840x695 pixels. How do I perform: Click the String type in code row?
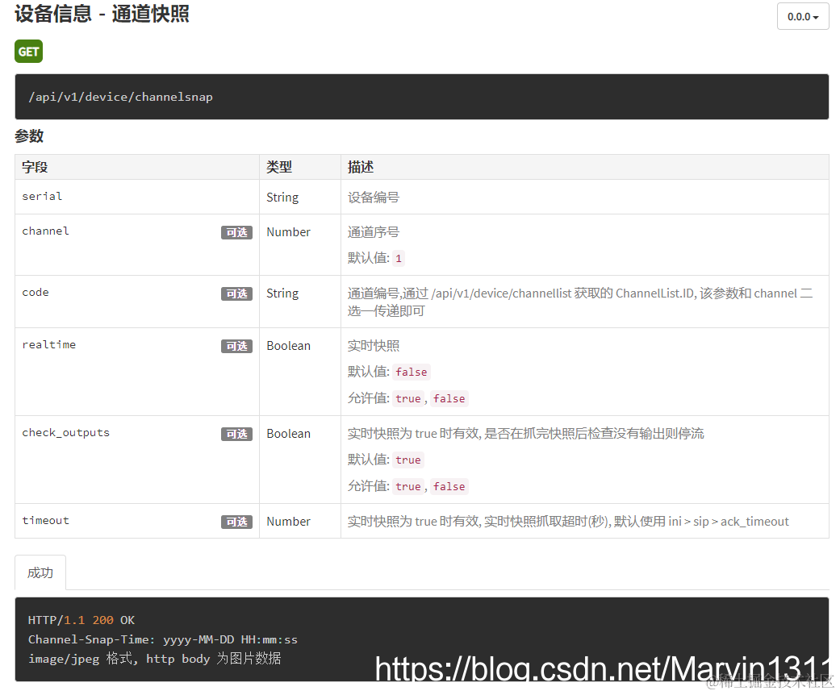click(282, 293)
